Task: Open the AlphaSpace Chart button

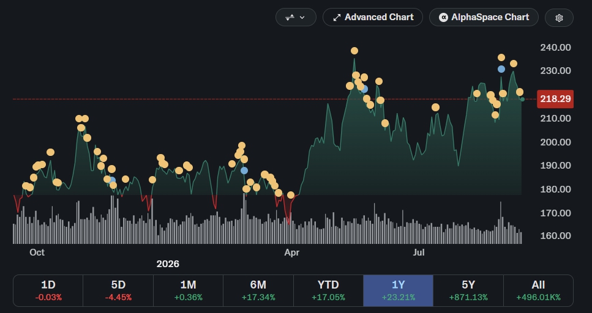Action: (x=484, y=17)
